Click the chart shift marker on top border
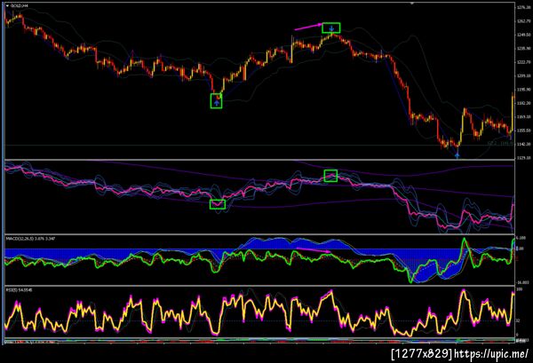 [412, 4]
